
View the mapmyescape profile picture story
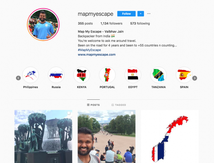43,24
